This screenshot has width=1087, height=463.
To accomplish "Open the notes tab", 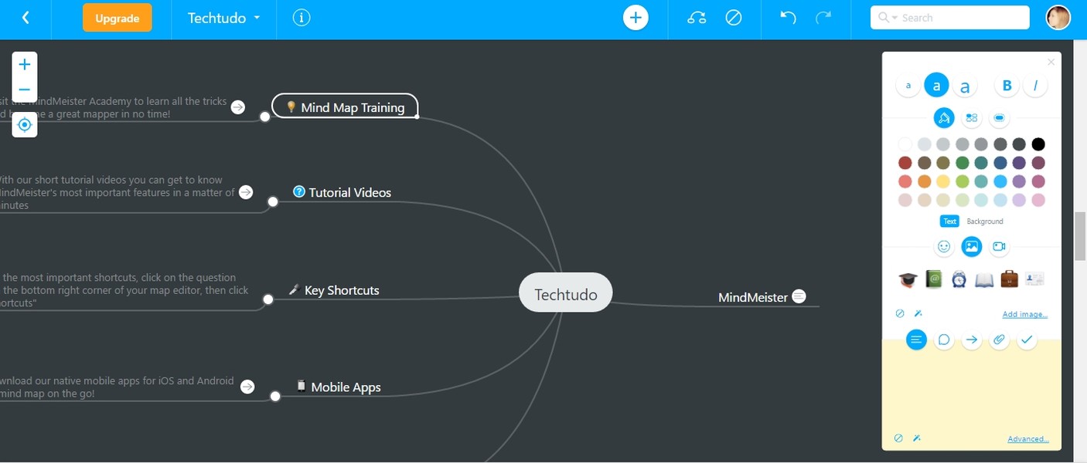I will pos(916,340).
